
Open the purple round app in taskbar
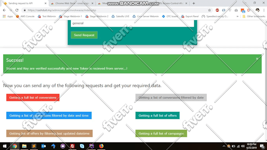click(63, 146)
